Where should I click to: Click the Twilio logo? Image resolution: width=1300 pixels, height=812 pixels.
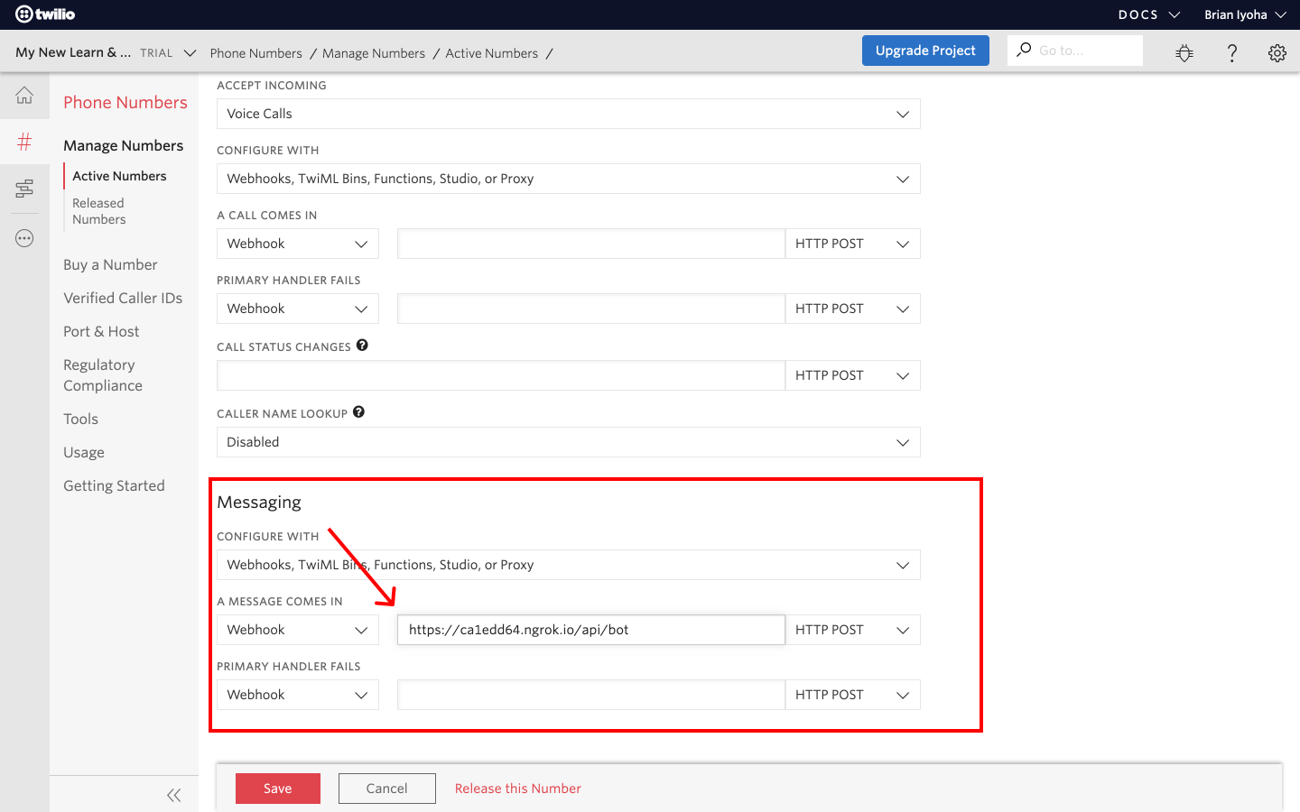click(x=45, y=14)
